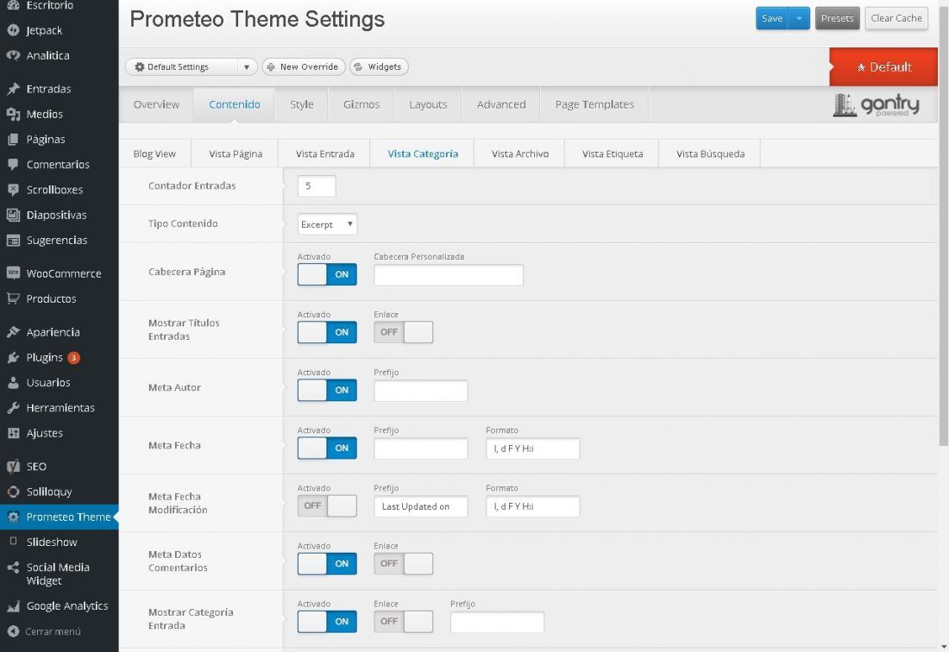
Task: Click the Gantry powered logo
Action: tap(877, 105)
